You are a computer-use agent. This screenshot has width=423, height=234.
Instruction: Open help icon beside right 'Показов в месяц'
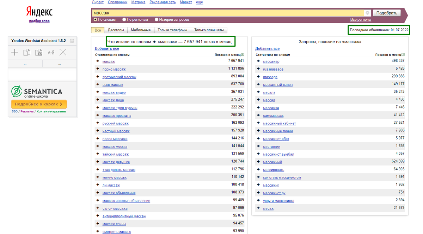(x=403, y=55)
